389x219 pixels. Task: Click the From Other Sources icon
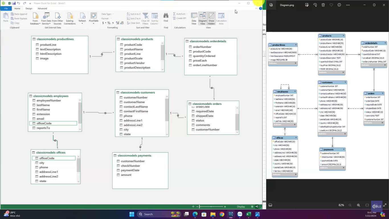tap(58, 16)
